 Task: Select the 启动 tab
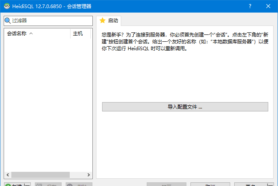click(109, 21)
